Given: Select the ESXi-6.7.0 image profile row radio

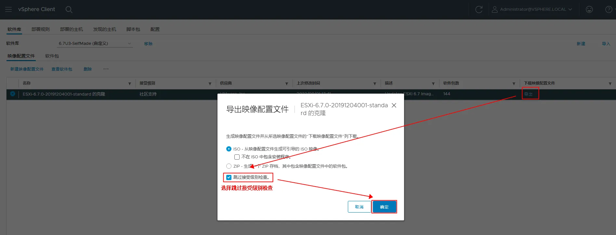Looking at the screenshot, I should tap(13, 94).
